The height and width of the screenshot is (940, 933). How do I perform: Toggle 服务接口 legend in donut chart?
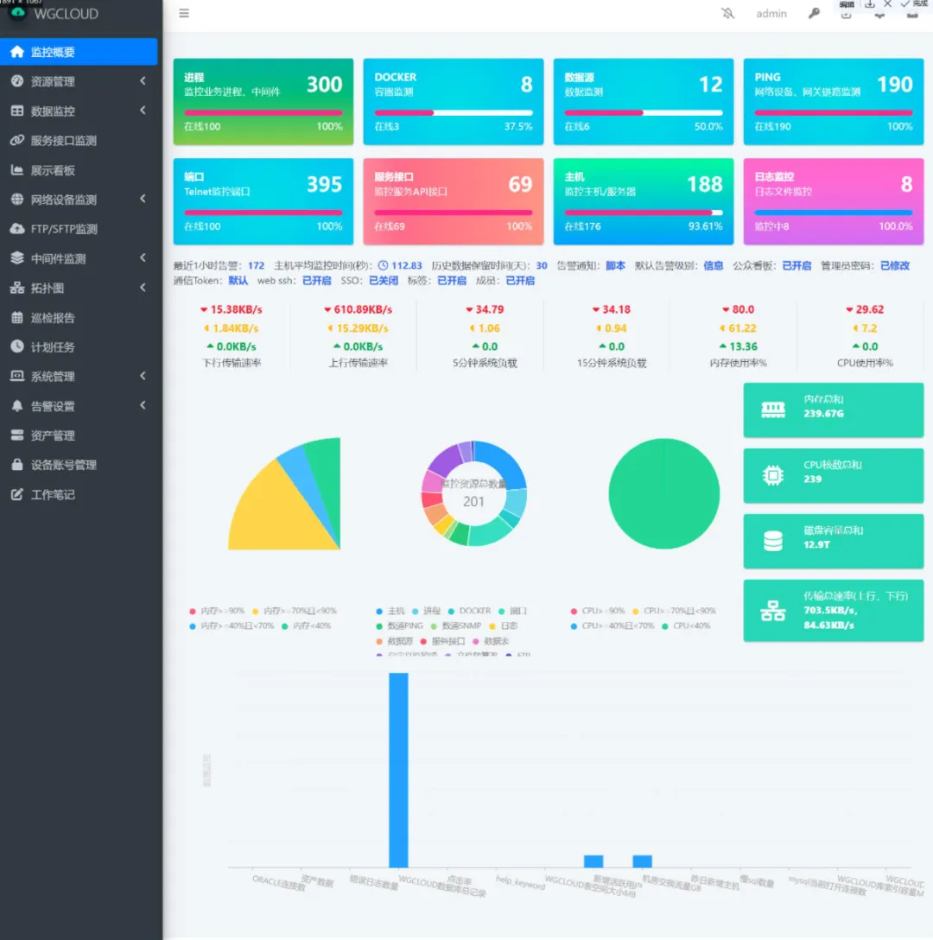pos(442,641)
